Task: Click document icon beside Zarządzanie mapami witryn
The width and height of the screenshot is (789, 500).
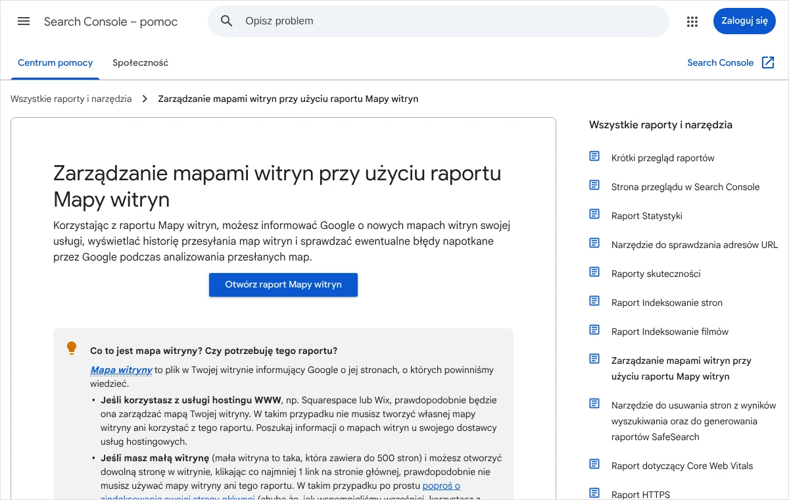Action: (594, 359)
